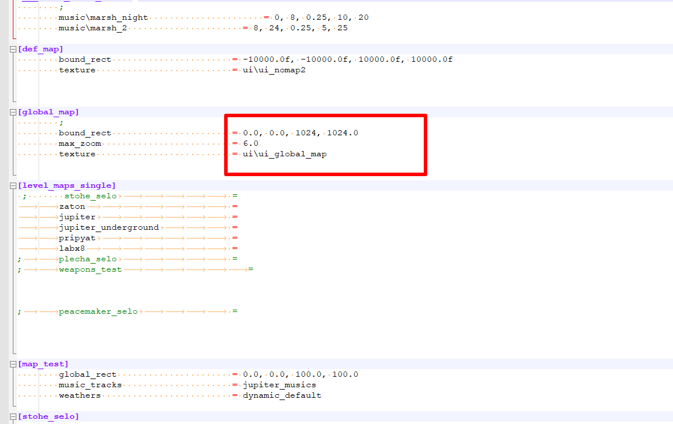This screenshot has height=424, width=673.
Task: Collapse the [level_maps_single] fold marker
Action: tap(13, 185)
